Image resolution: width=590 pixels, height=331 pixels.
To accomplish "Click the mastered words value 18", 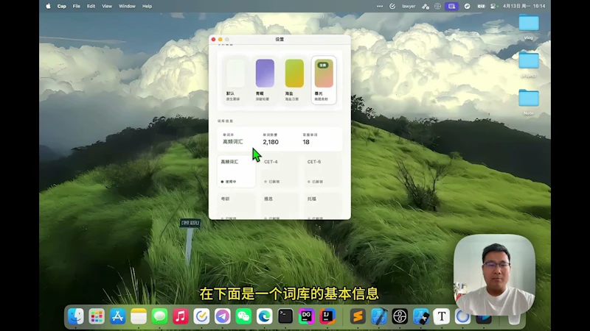I will click(306, 142).
